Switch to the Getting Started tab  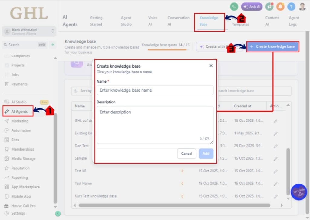[96, 21]
